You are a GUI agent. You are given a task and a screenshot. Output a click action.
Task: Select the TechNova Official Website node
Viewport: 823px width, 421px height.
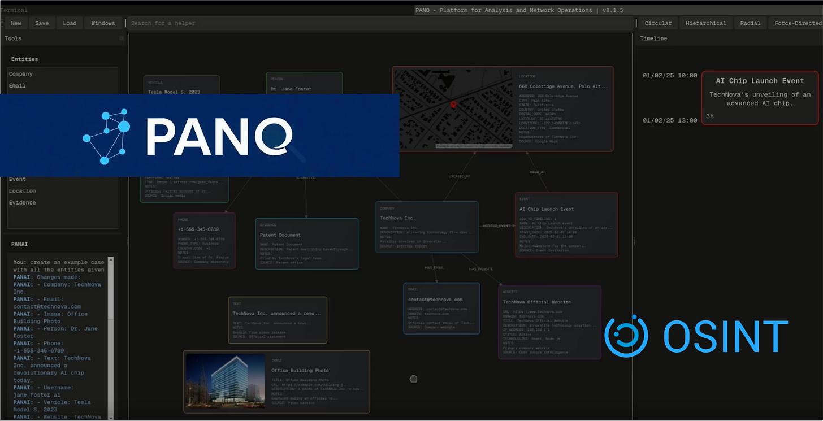coord(549,322)
